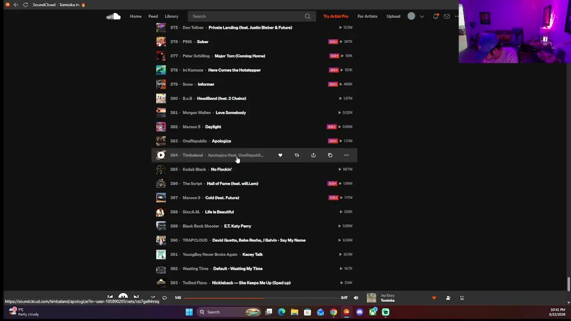The width and height of the screenshot is (571, 321).
Task: Open Sixx:A.M. Life is Beautiful
Action: coord(219,212)
